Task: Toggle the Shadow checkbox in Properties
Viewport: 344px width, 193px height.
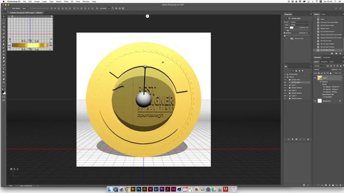Action: coord(285,33)
